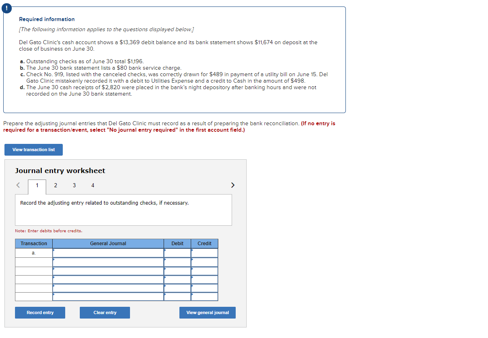Open the View transaction list button

coord(34,150)
